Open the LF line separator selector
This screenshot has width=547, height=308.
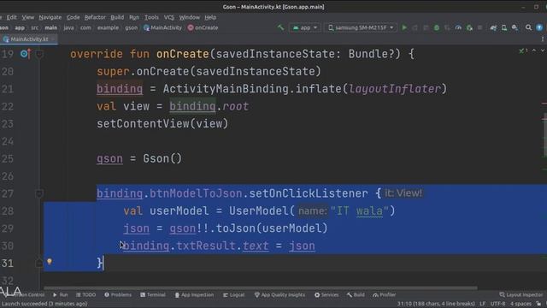pyautogui.click(x=482, y=304)
